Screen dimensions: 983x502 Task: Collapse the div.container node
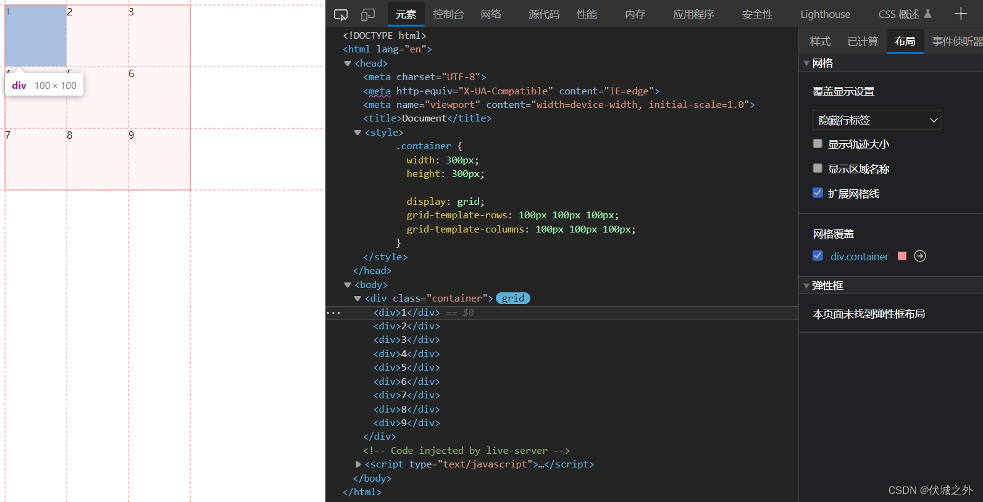(x=358, y=298)
